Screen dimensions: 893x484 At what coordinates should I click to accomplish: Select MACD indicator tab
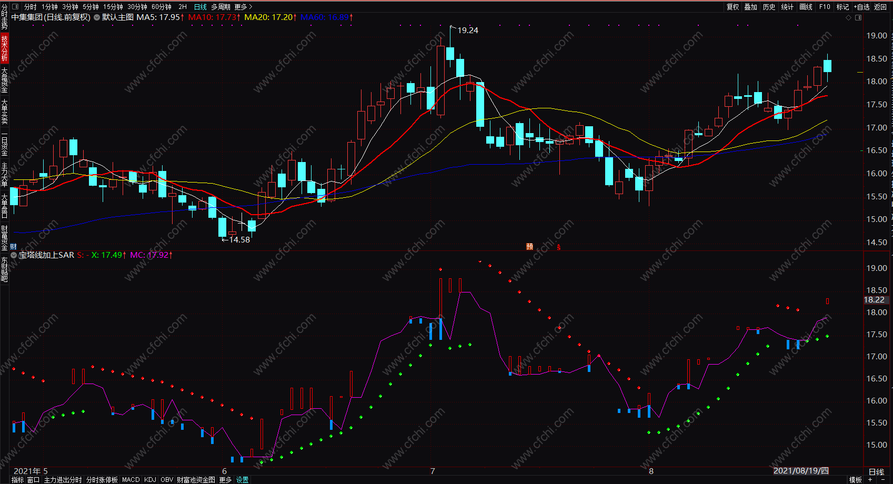pyautogui.click(x=131, y=480)
